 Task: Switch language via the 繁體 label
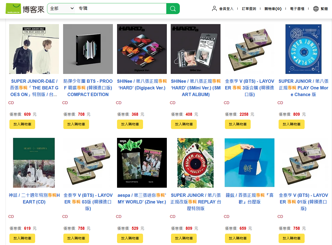324,9
